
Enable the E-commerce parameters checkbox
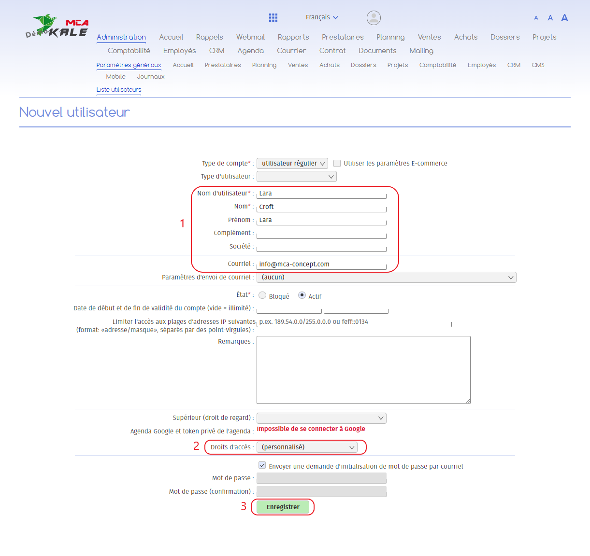[337, 163]
